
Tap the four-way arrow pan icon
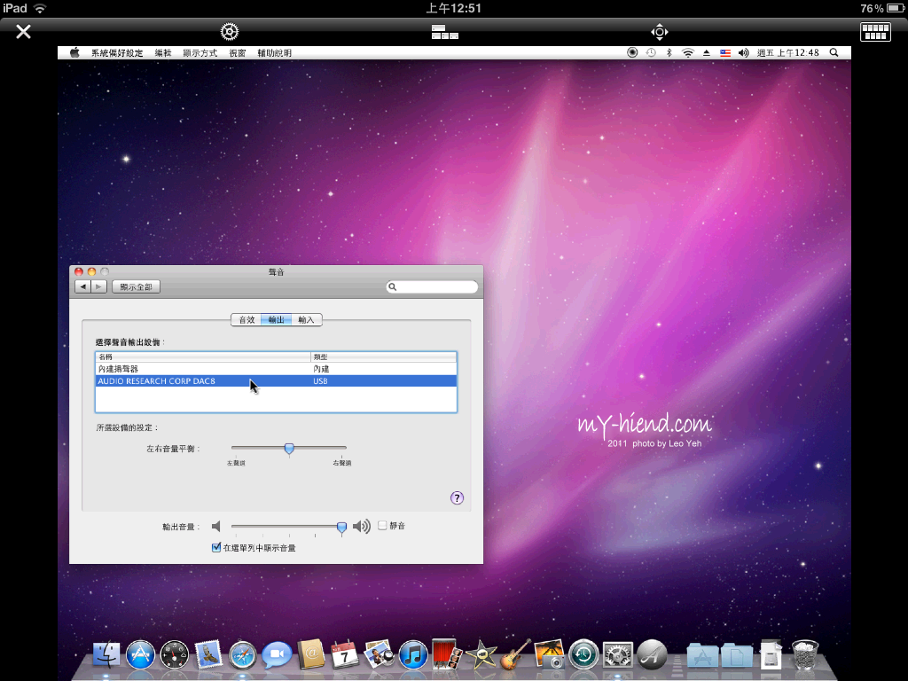pos(660,31)
